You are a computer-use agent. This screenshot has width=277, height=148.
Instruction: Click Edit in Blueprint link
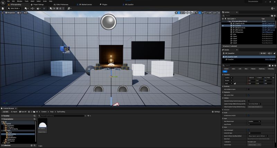[x=270, y=59]
